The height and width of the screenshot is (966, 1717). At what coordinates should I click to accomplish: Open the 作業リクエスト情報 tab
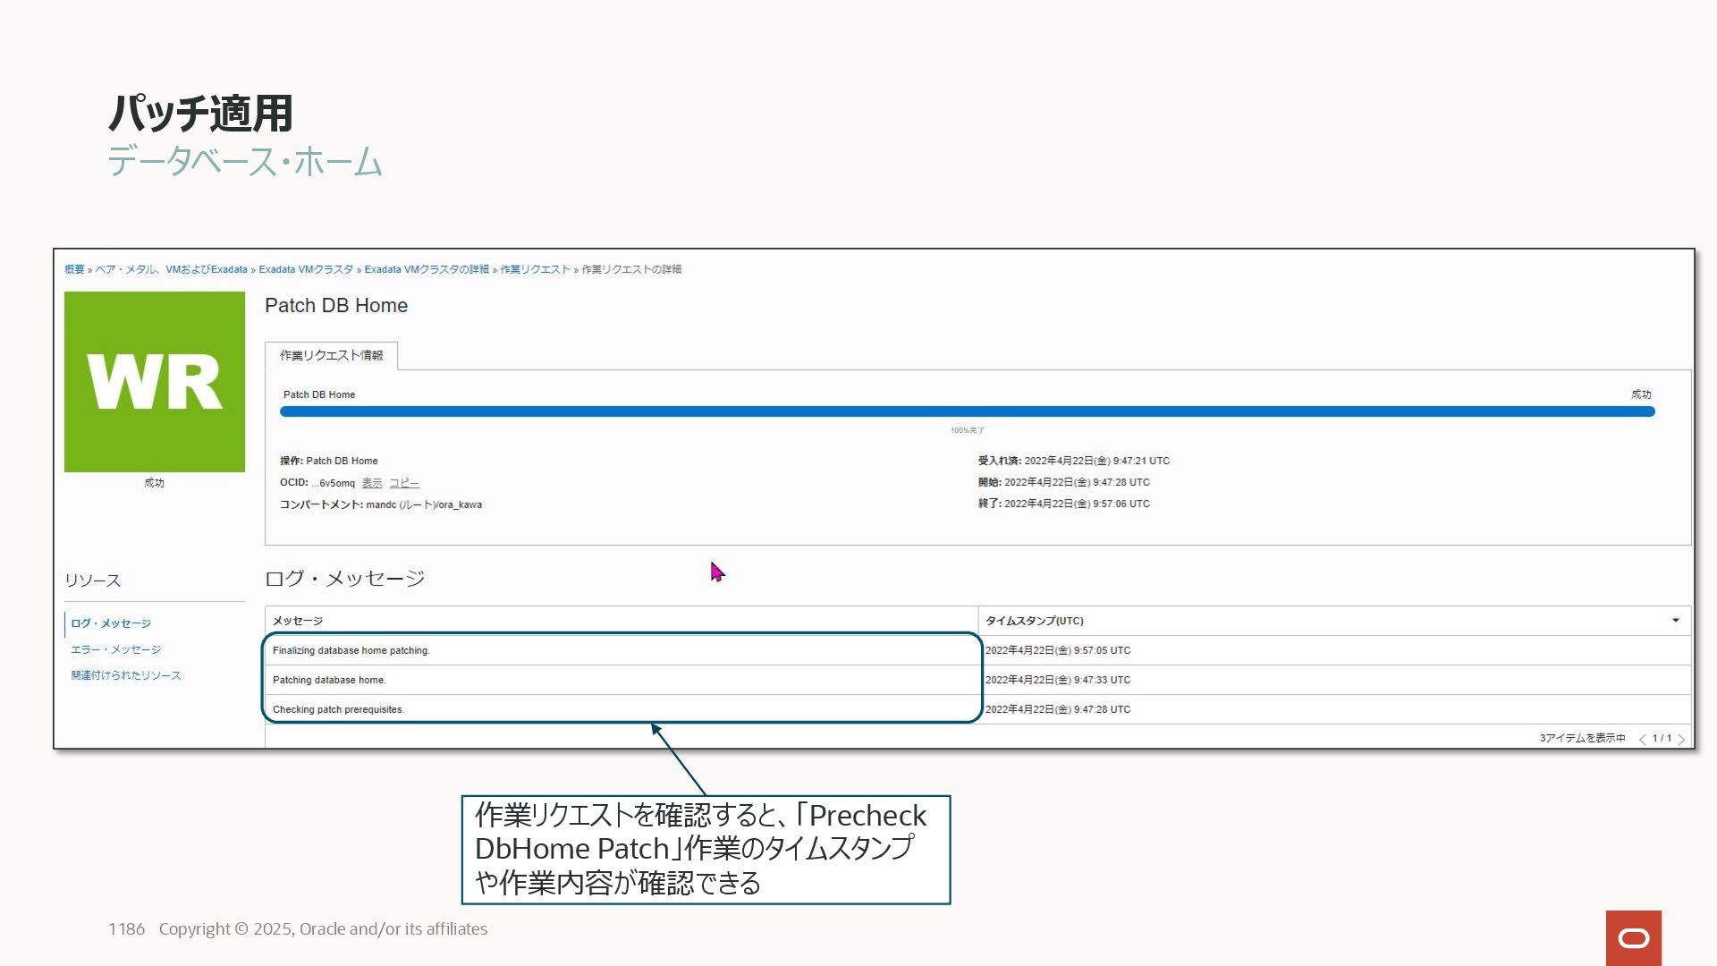tap(331, 356)
